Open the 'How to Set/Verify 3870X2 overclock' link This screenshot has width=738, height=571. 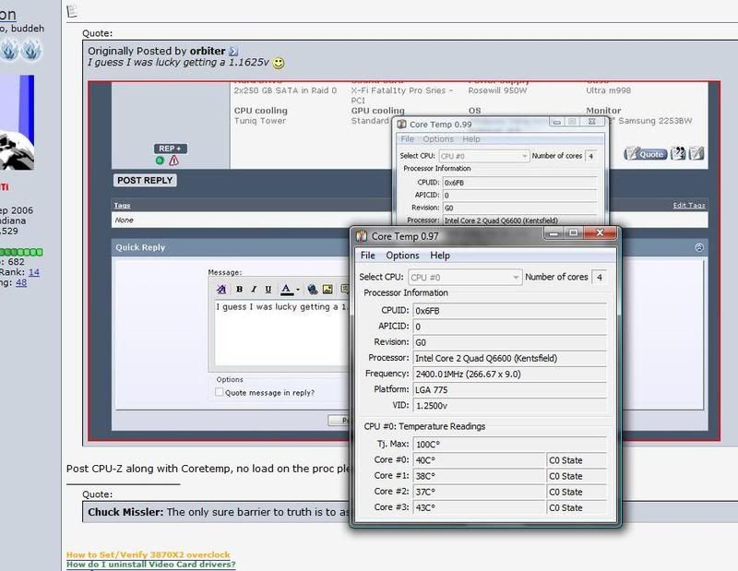[x=149, y=554]
